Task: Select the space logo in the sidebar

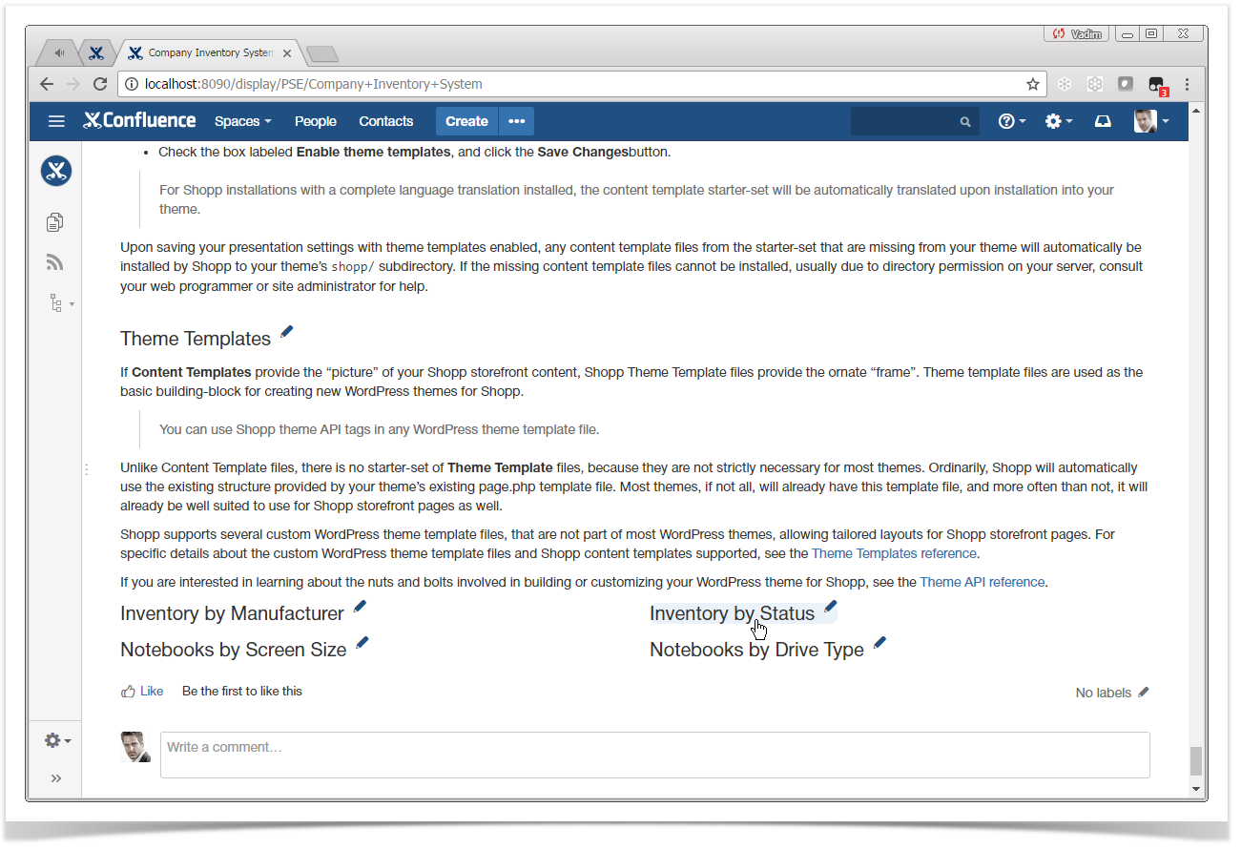Action: (x=55, y=171)
